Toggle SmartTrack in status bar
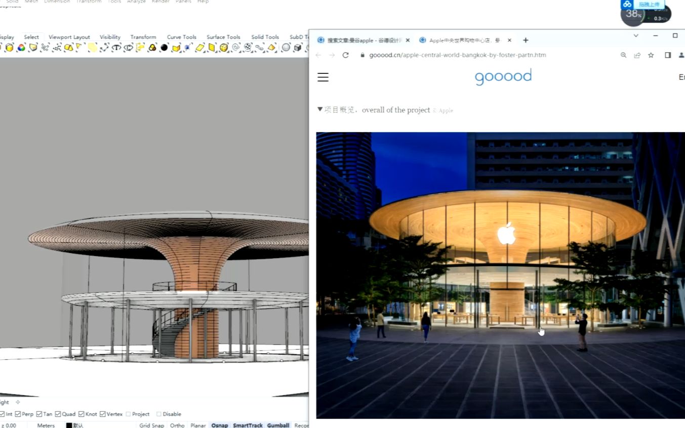This screenshot has width=685, height=428. click(248, 425)
